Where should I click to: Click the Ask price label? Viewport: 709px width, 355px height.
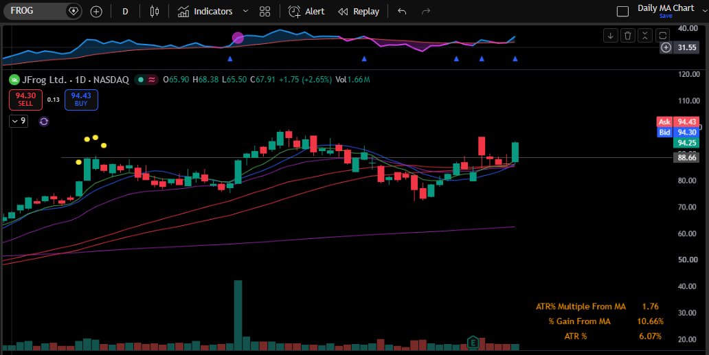(664, 122)
